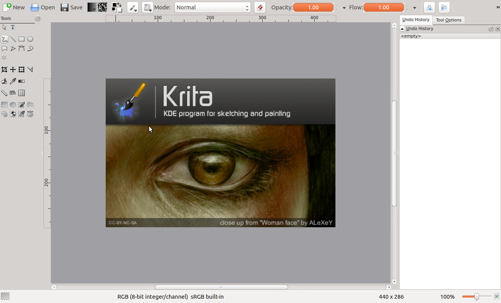Mirror the canvas horizontally
This screenshot has height=303, width=501.
(429, 7)
